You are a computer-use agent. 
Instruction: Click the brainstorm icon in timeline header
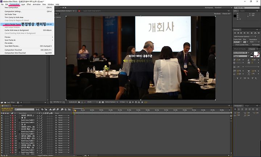click(x=62, y=109)
